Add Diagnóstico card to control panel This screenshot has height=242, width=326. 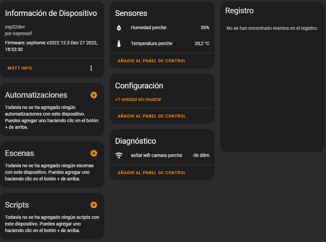[x=152, y=173]
